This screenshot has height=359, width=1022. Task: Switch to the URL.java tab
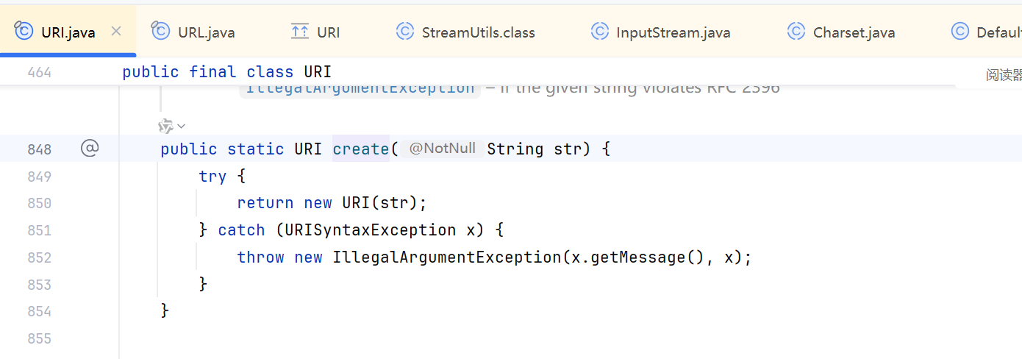pyautogui.click(x=206, y=32)
